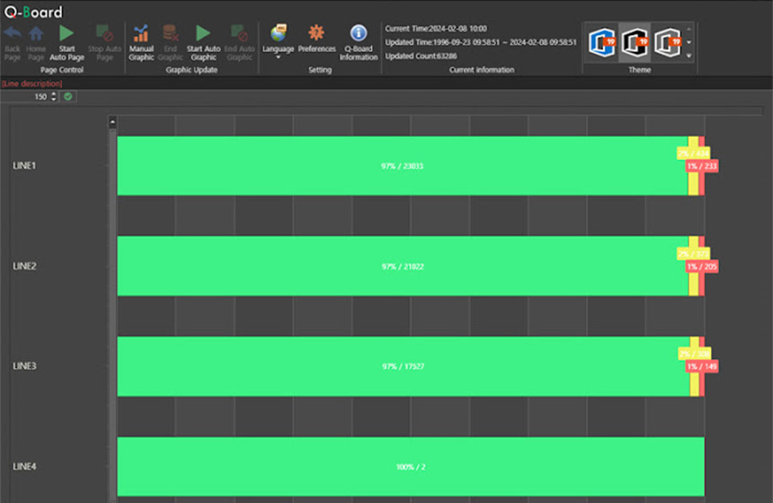This screenshot has height=503, width=773.
Task: Click the LINE4 axis label
Action: point(24,466)
